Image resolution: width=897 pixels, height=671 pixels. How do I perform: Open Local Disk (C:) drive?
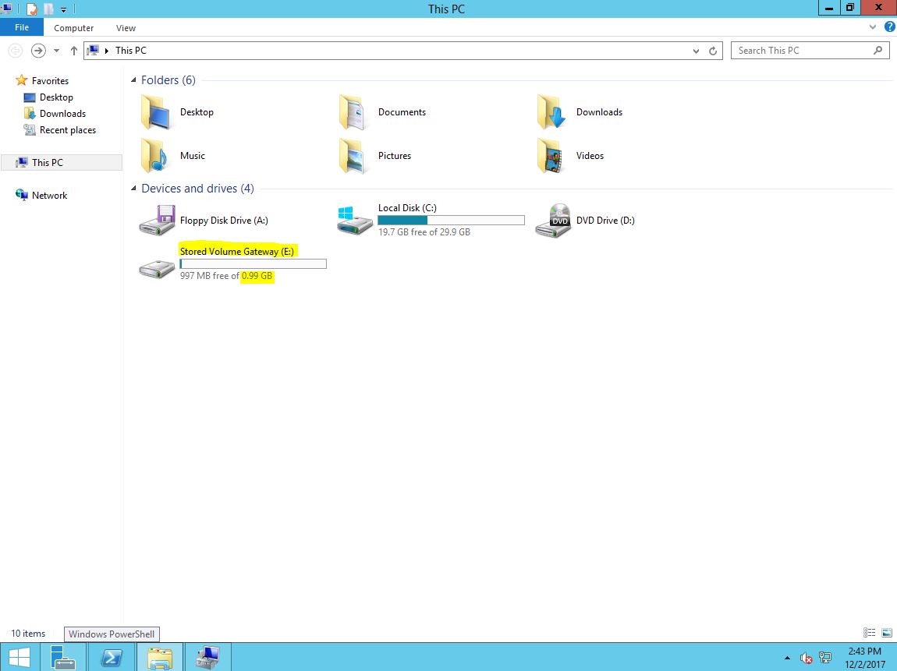(x=355, y=221)
